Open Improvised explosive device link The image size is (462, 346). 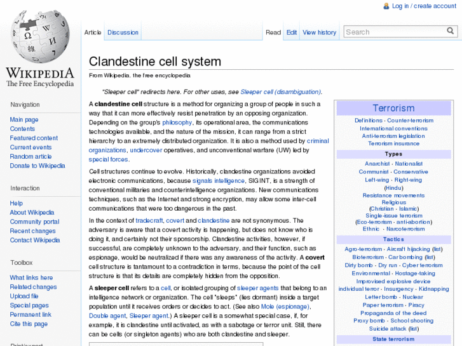393,281
